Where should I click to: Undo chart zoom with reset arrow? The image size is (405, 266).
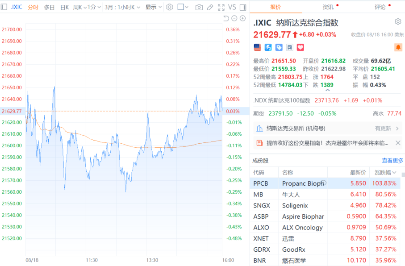(x=226, y=18)
